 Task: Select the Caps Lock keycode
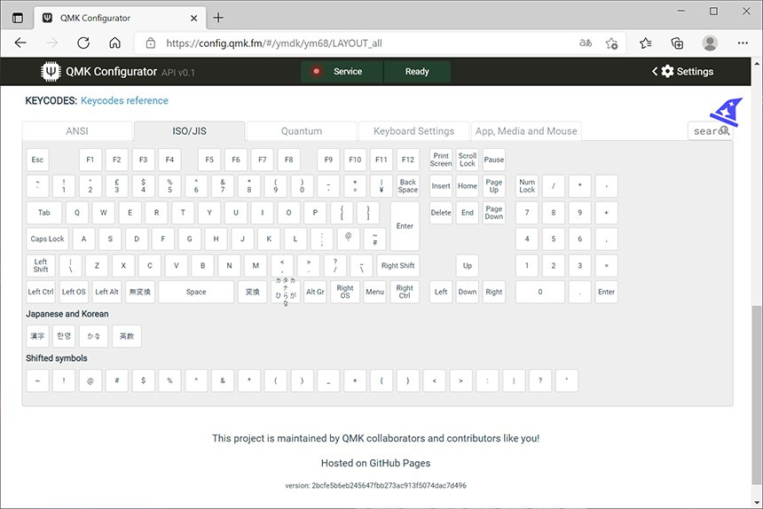[47, 239]
